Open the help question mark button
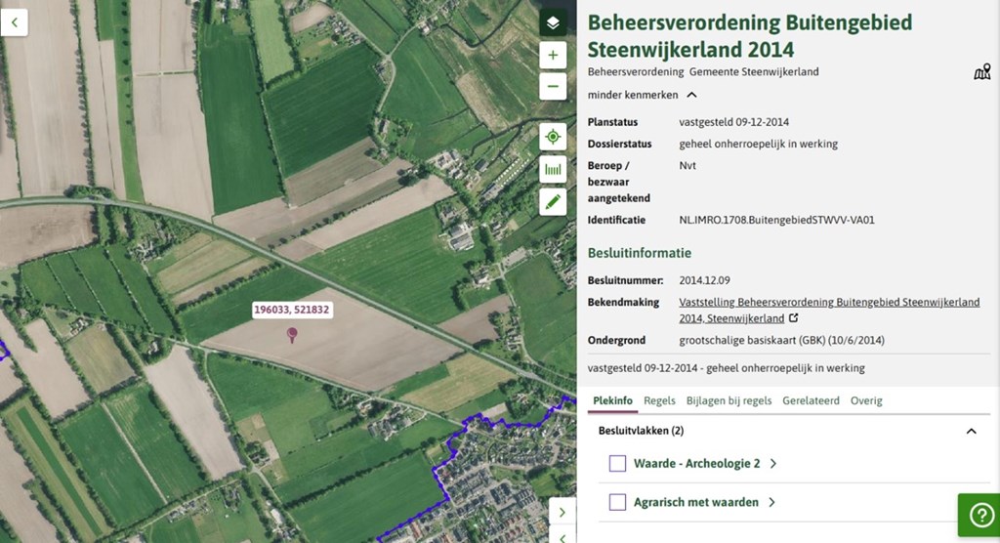 pyautogui.click(x=981, y=515)
